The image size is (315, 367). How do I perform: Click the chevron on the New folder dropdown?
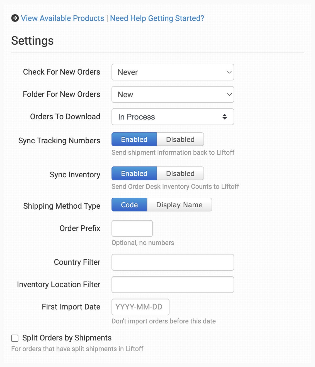pyautogui.click(x=229, y=94)
